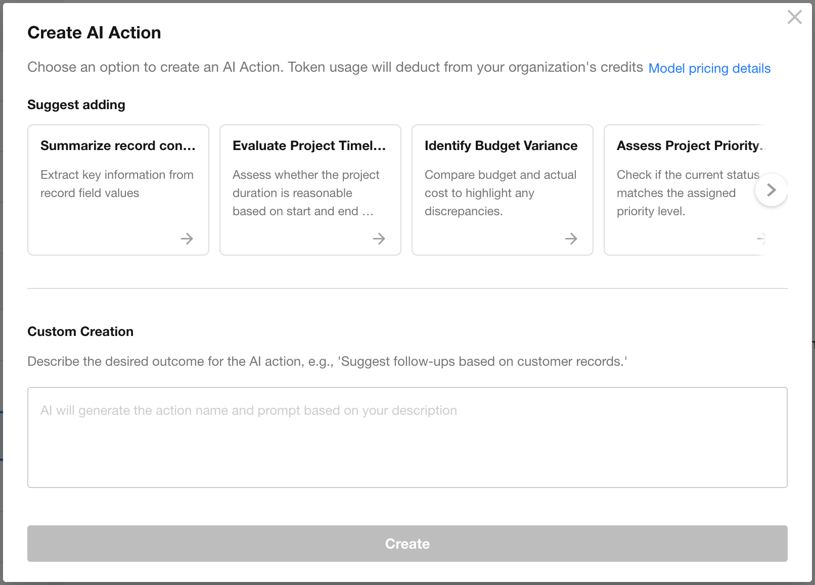Select the 'Summarize record con...' card title

118,145
